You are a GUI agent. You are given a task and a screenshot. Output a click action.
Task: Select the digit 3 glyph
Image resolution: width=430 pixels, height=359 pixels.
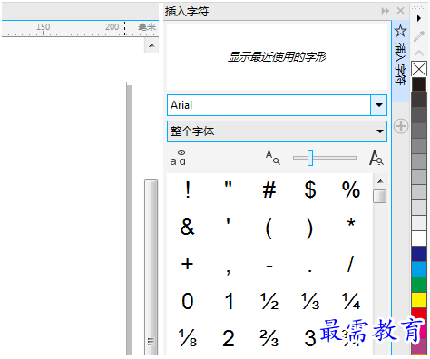(x=310, y=338)
